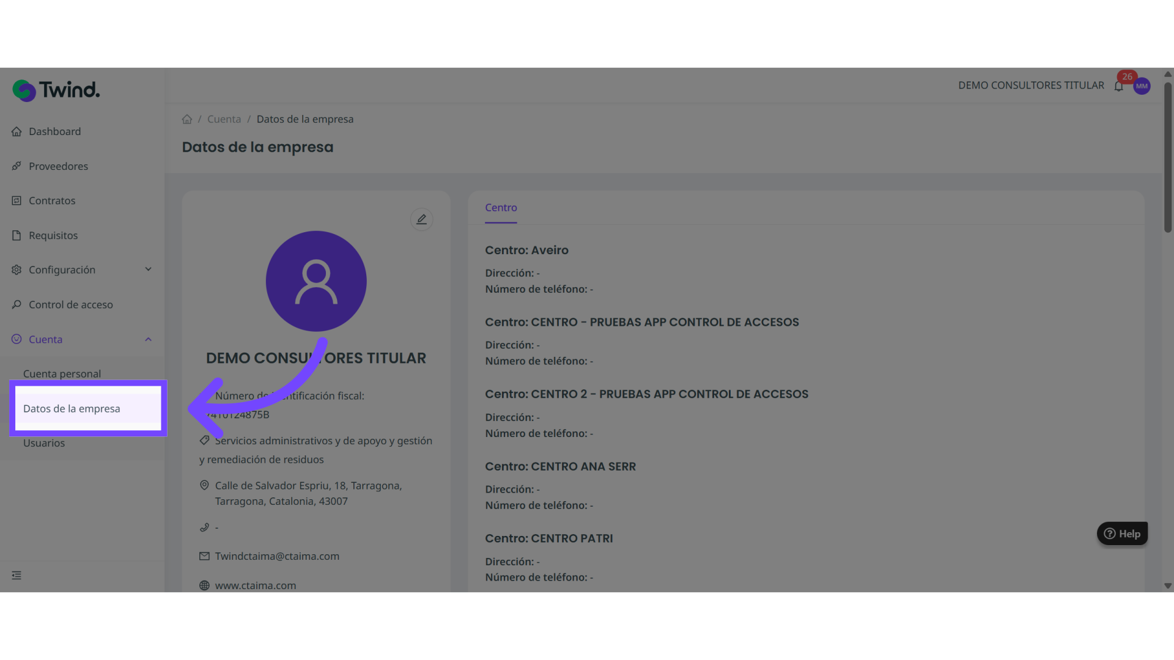Click the Requisitos document icon
Screen dimensions: 1174x660
[17, 235]
